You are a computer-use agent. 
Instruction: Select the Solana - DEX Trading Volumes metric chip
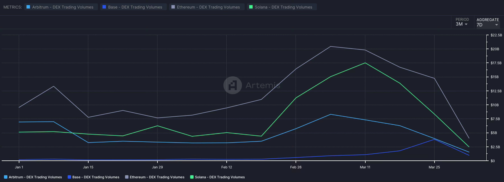(282, 7)
